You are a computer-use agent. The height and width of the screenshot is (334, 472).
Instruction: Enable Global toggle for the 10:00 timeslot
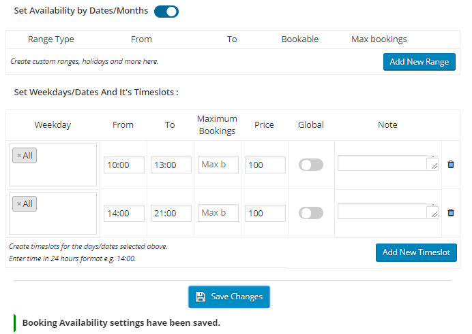[311, 165]
